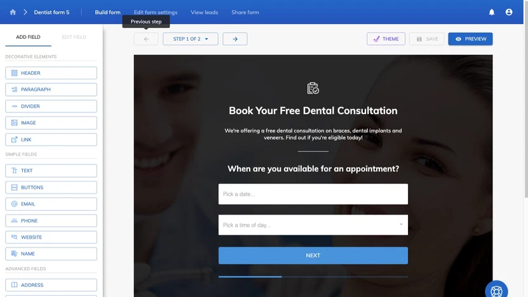Add an Image element
This screenshot has height=297, width=528.
coord(51,123)
